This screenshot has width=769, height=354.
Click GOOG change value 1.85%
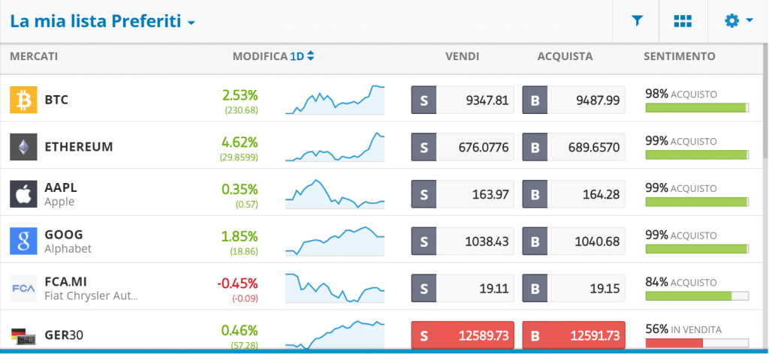[x=240, y=236]
